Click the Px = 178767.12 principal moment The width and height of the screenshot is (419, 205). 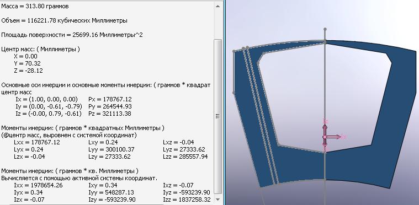pos(110,99)
